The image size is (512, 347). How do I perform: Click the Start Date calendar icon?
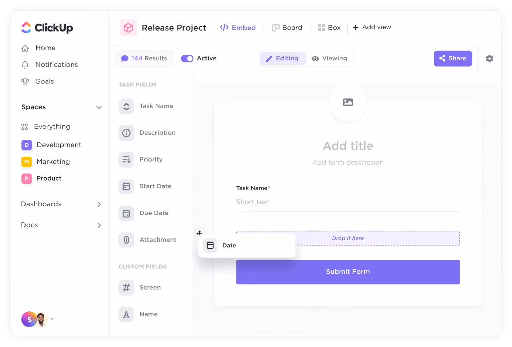(x=126, y=186)
